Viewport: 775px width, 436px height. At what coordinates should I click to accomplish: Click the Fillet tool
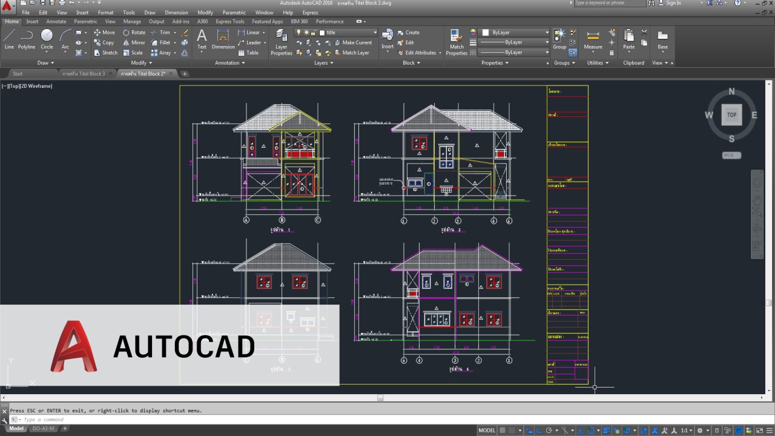[x=160, y=43]
